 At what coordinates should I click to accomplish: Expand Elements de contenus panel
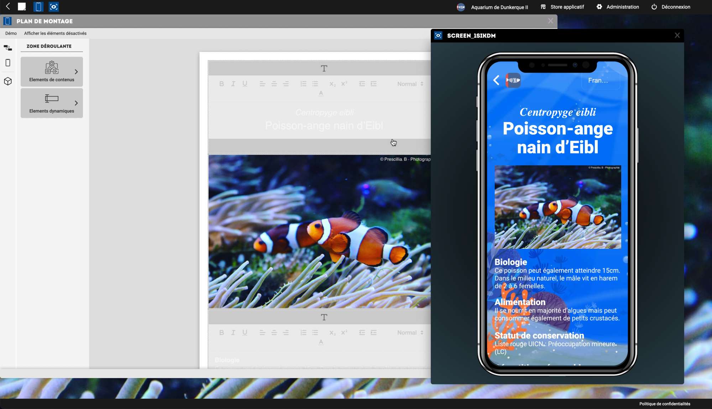(x=52, y=72)
